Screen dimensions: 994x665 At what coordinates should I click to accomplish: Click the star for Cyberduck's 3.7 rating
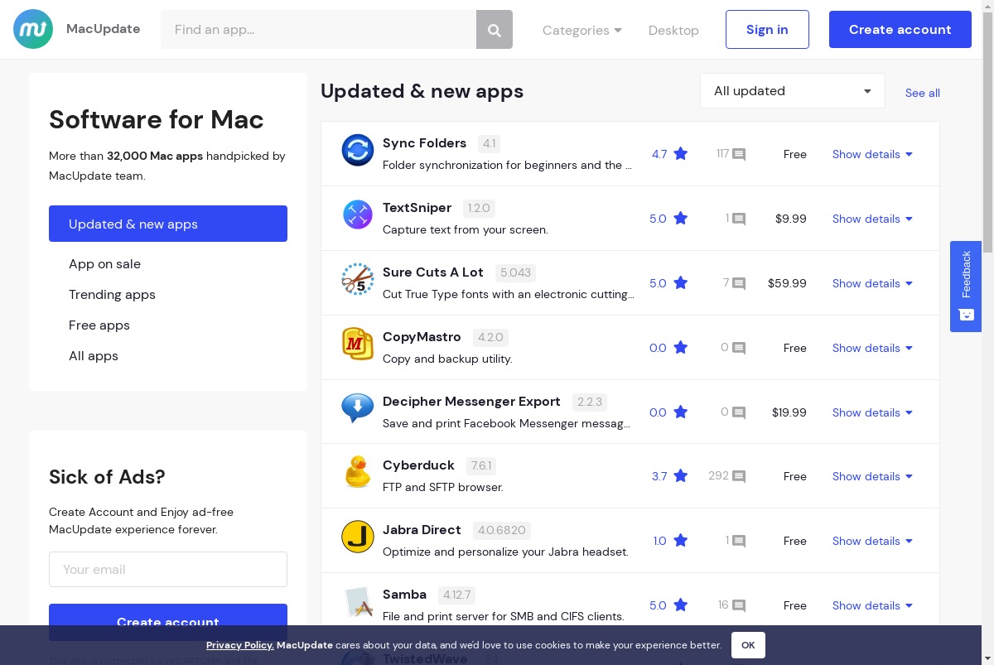(x=681, y=476)
